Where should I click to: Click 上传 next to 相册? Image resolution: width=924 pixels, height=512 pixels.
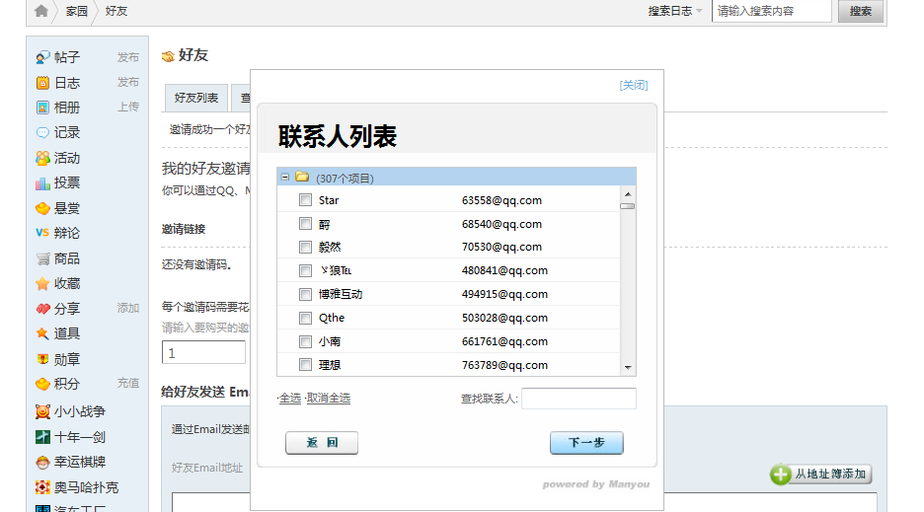(128, 107)
